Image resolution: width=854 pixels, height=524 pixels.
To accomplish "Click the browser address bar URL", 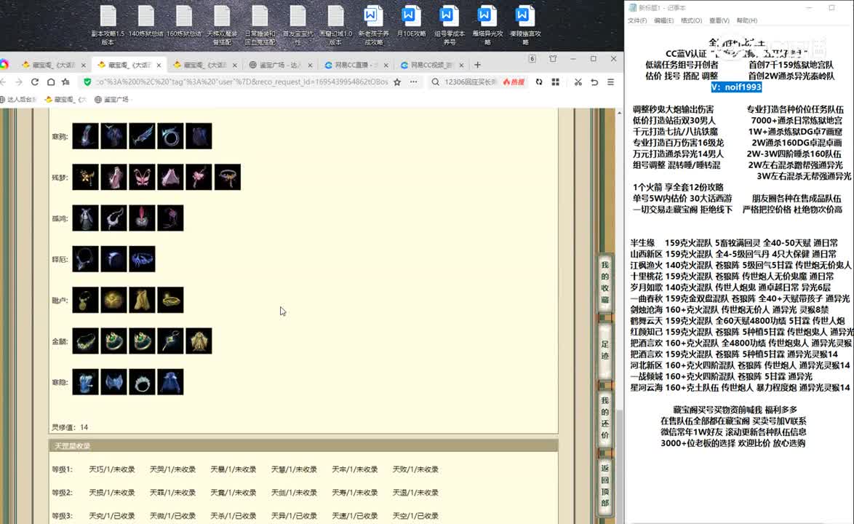I will [242, 82].
